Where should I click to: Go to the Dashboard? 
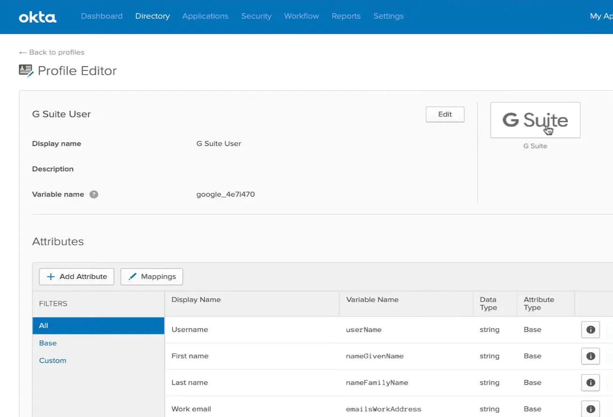[102, 16]
